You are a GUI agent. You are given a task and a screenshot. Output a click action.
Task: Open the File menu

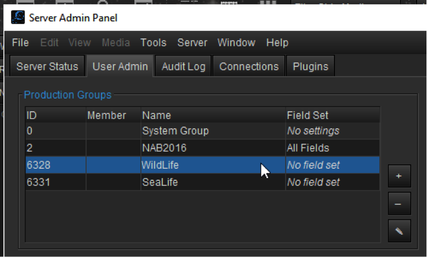(x=20, y=43)
